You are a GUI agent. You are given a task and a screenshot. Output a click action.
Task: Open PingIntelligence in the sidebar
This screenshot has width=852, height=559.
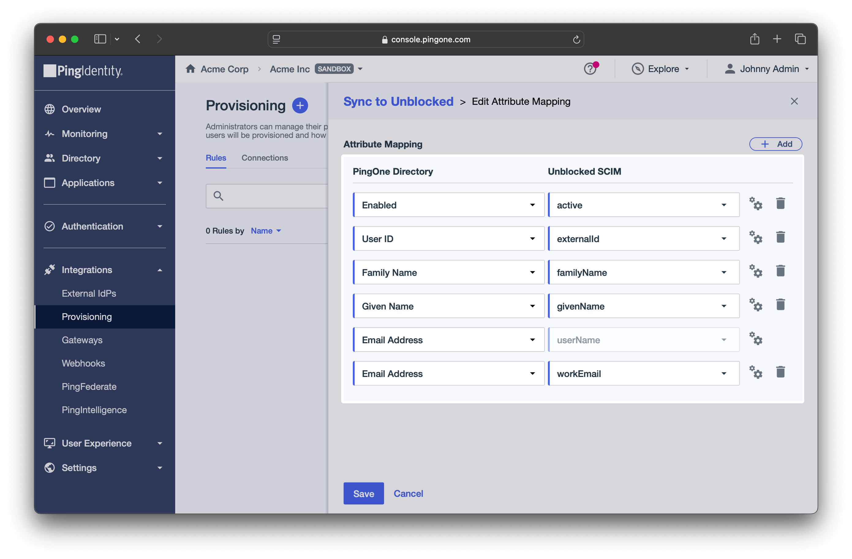pos(94,409)
